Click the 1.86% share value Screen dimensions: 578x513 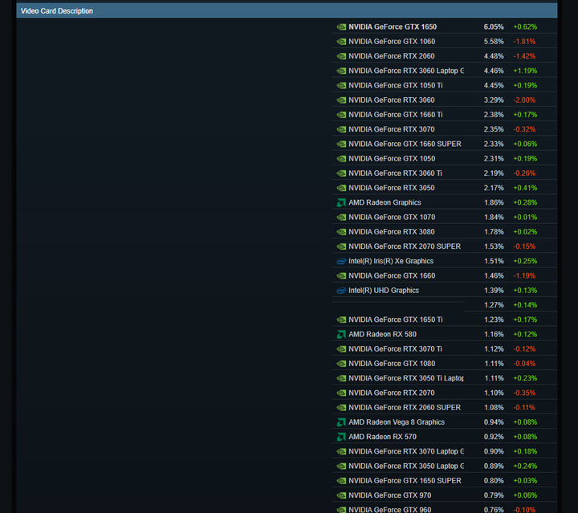(x=494, y=202)
